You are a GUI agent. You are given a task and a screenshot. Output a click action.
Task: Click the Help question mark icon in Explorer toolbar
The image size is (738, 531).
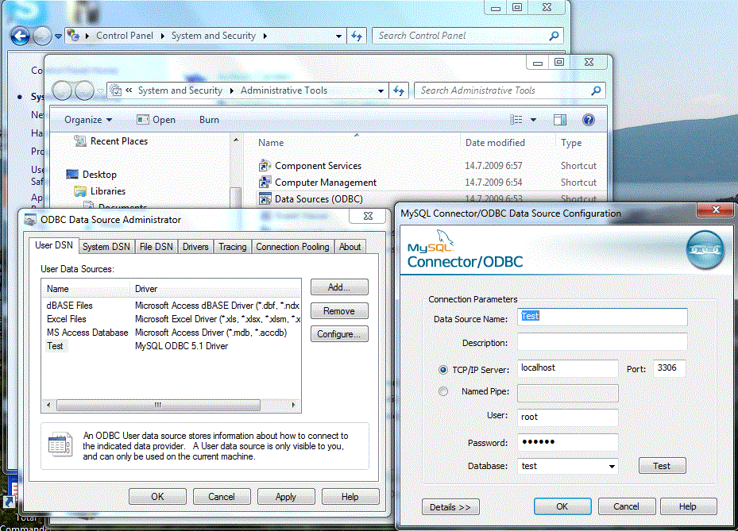pos(589,120)
